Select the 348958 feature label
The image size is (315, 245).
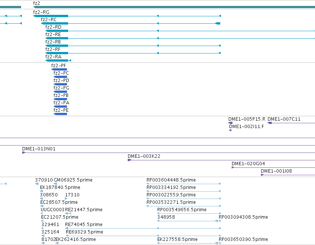[x=166, y=217]
